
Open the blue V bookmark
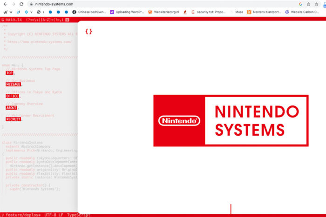click(29, 12)
